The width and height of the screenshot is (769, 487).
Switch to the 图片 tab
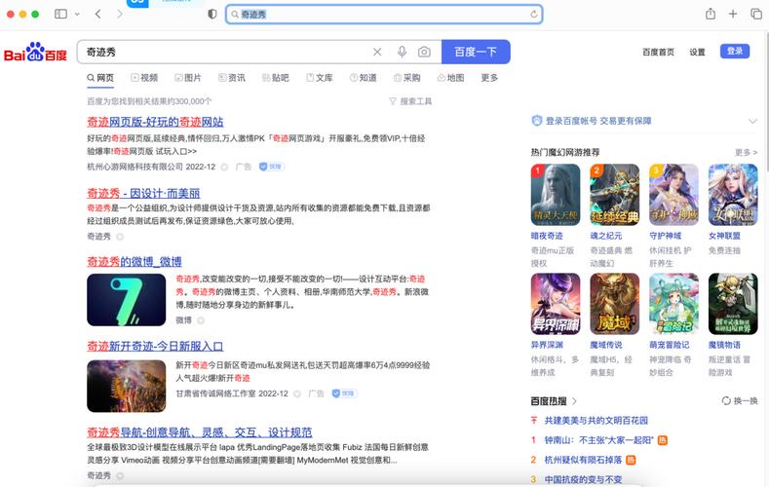[x=188, y=78]
